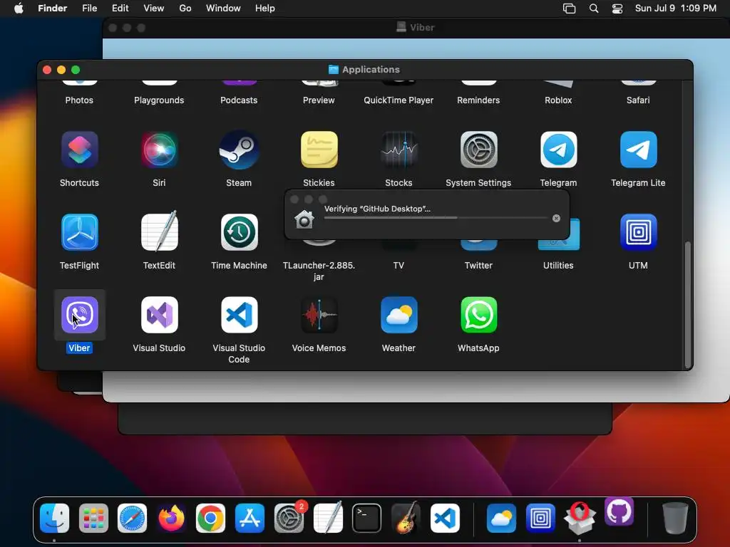The image size is (730, 547).
Task: Launch Safari from the Dock
Action: 132,519
